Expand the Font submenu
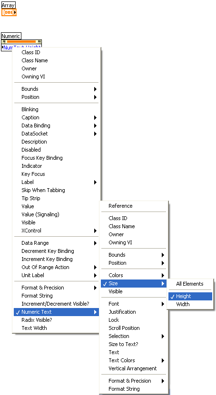The image size is (216, 395). [x=134, y=304]
